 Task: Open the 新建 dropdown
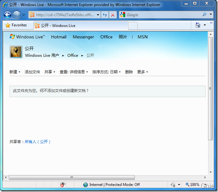pyautogui.click(x=15, y=72)
